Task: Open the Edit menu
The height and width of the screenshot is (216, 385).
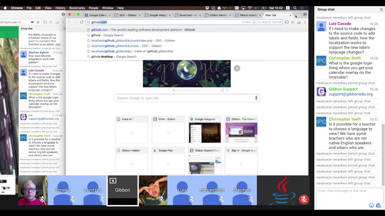Action: [x=38, y=8]
